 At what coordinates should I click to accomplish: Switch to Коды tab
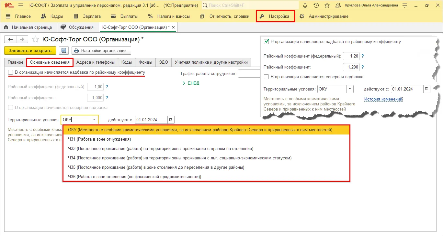click(x=127, y=62)
